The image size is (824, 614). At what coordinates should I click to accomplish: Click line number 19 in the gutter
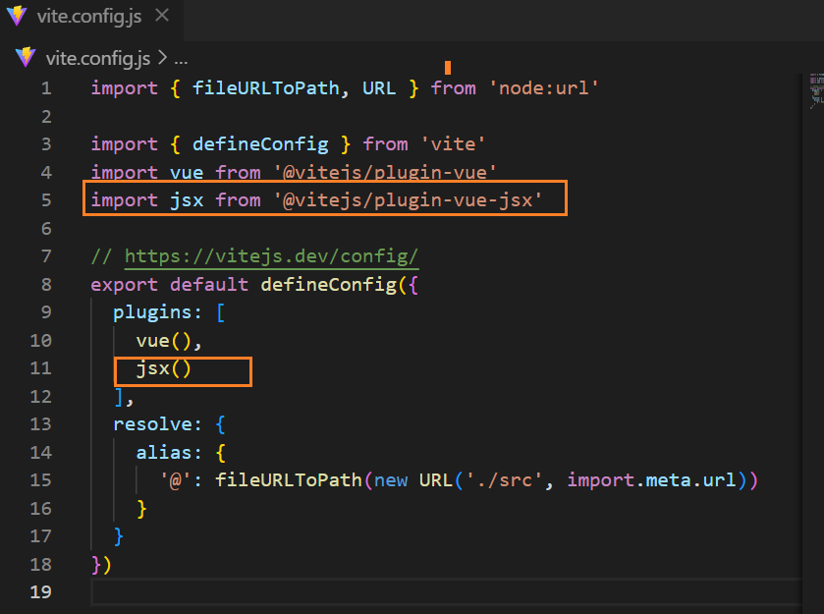[41, 592]
